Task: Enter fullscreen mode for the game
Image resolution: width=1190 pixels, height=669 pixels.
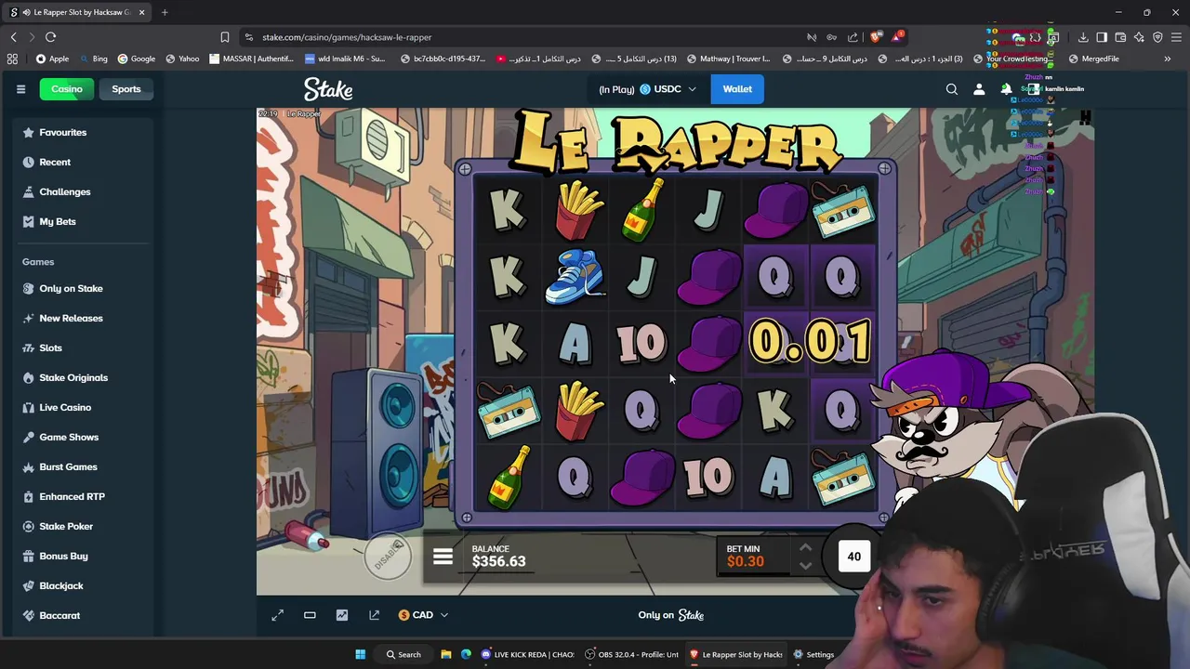Action: tap(277, 615)
